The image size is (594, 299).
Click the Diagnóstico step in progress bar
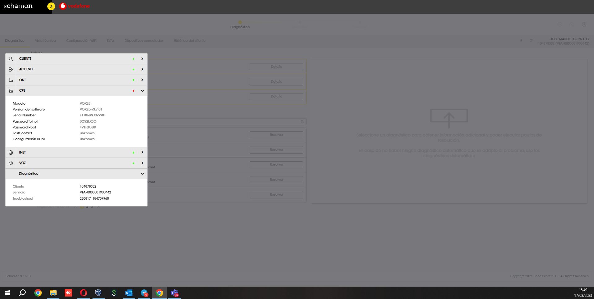[240, 25]
